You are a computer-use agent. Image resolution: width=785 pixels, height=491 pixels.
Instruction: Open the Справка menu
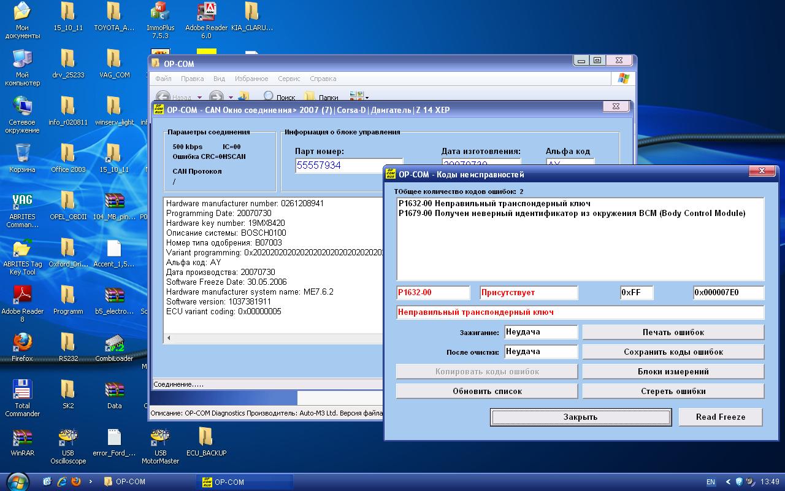click(323, 79)
